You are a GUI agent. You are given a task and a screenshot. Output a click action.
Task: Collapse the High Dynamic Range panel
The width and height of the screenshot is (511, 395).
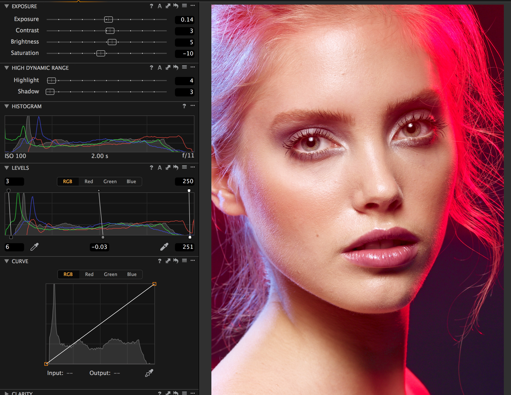point(7,68)
